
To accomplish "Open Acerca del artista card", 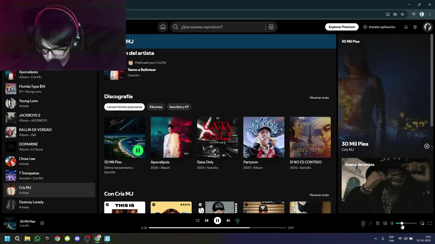I will [385, 185].
